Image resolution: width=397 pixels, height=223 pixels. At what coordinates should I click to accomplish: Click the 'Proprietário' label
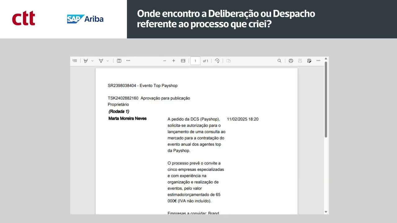click(x=118, y=104)
